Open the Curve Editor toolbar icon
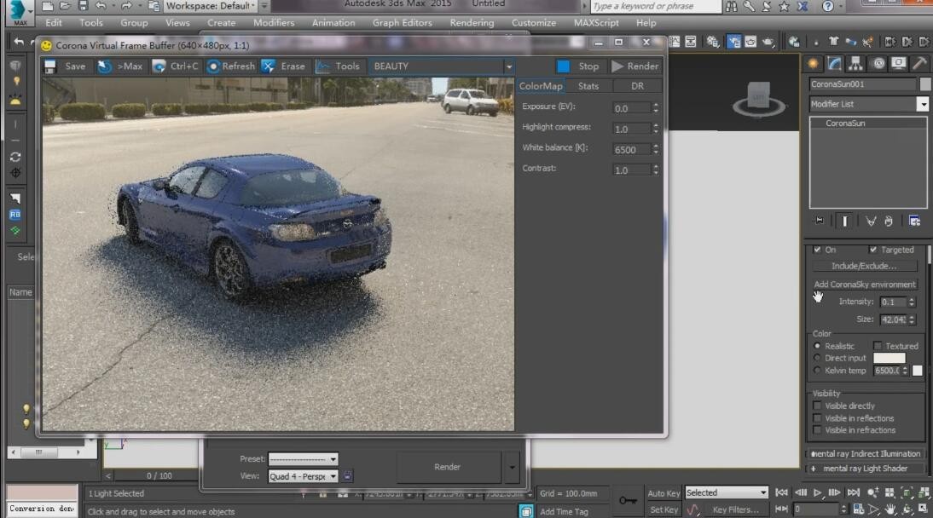The image size is (933, 518). [674, 42]
